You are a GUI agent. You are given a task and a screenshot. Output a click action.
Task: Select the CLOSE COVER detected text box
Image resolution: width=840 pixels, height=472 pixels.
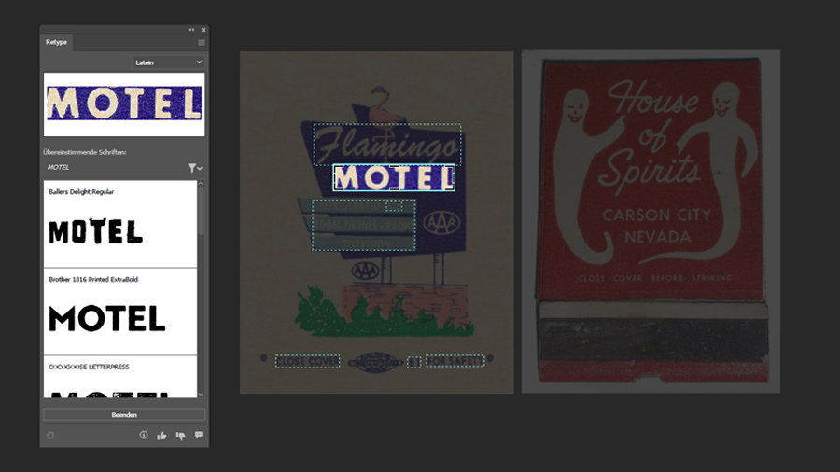point(307,361)
